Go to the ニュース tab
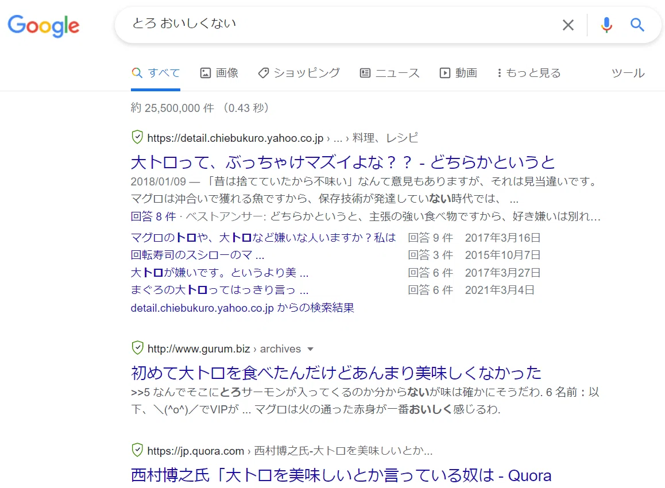665x488 pixels. (390, 73)
